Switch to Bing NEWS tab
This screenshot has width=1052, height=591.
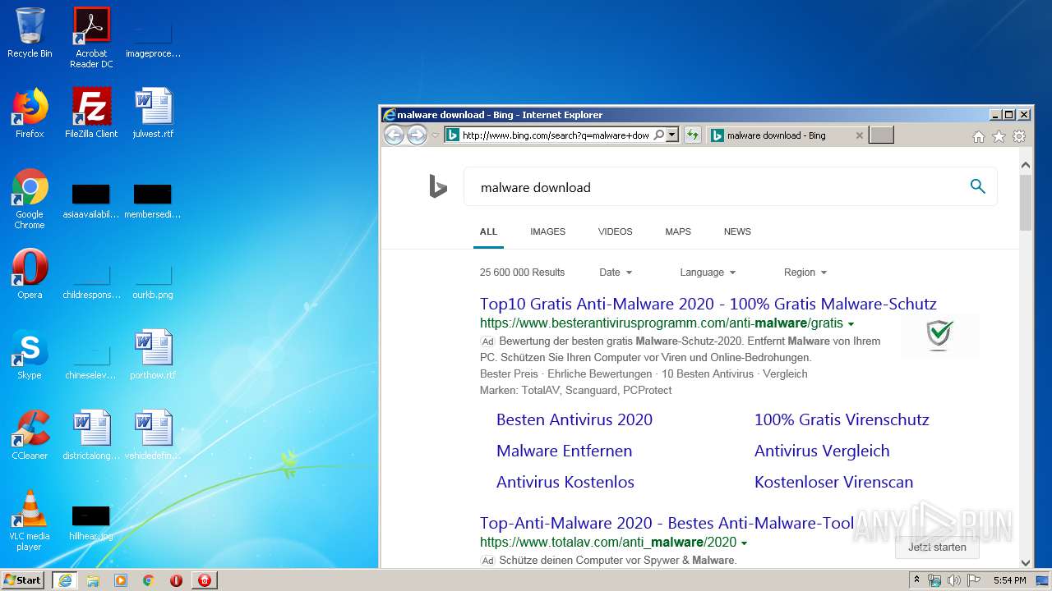pyautogui.click(x=737, y=231)
